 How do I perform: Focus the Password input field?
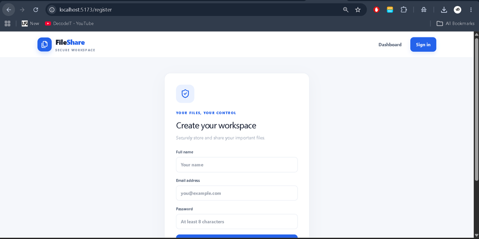click(x=237, y=222)
